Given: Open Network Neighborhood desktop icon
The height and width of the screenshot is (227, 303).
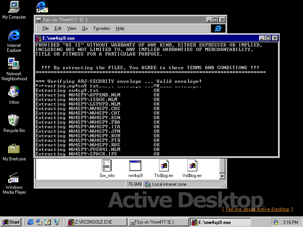Looking at the screenshot, I should (x=14, y=69).
